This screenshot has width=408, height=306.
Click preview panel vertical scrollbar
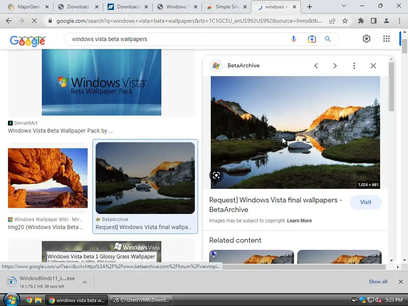[391, 87]
